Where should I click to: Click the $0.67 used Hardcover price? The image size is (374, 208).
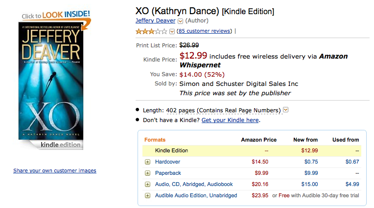point(352,162)
